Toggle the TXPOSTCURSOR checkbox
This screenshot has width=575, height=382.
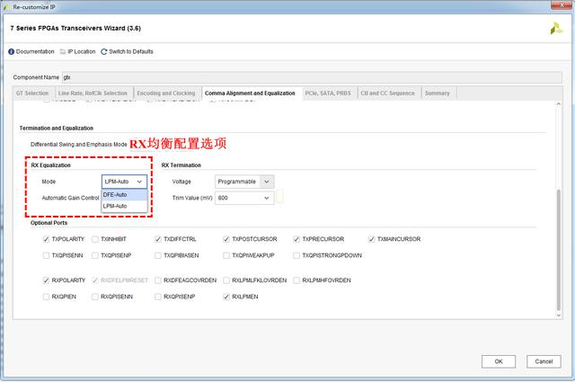226,239
